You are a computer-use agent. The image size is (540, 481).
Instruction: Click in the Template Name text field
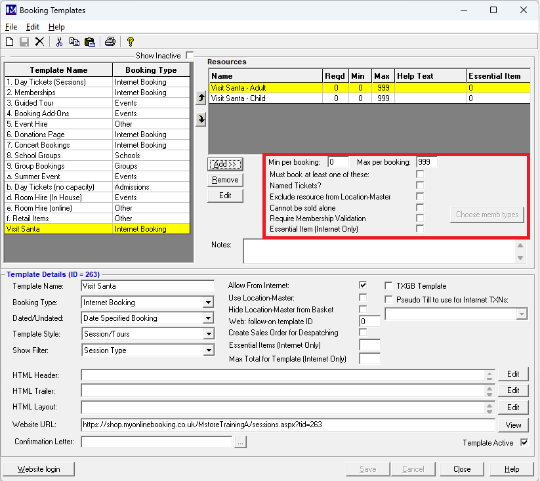(148, 286)
